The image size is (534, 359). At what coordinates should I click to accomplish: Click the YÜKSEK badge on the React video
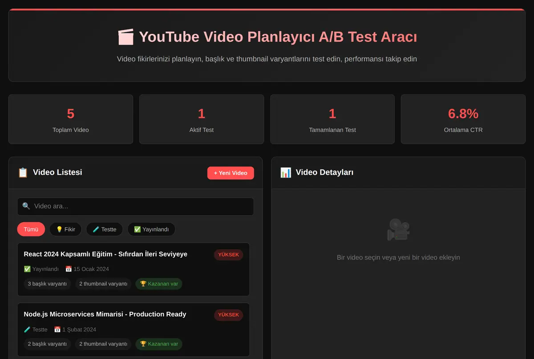pos(228,255)
